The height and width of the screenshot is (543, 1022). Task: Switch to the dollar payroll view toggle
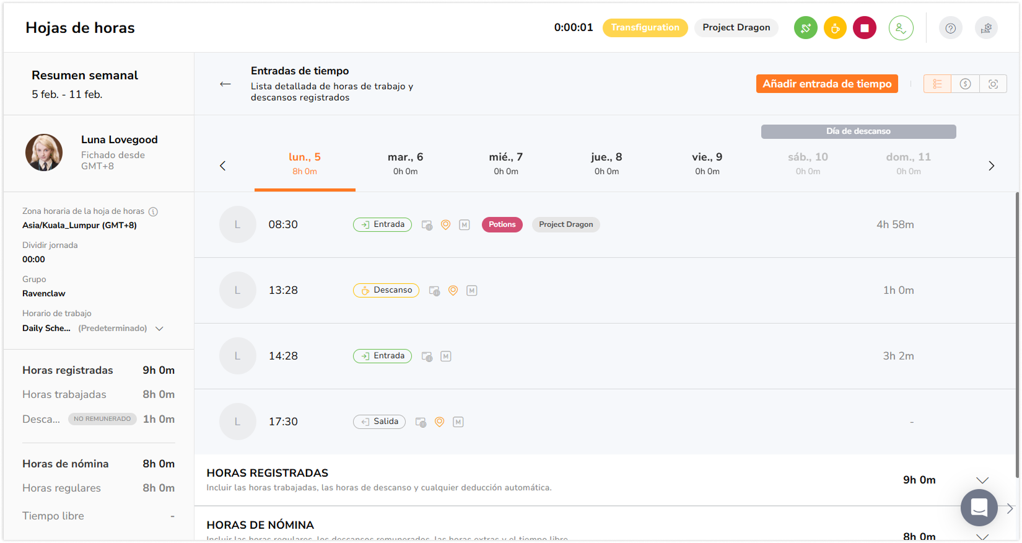(x=965, y=84)
